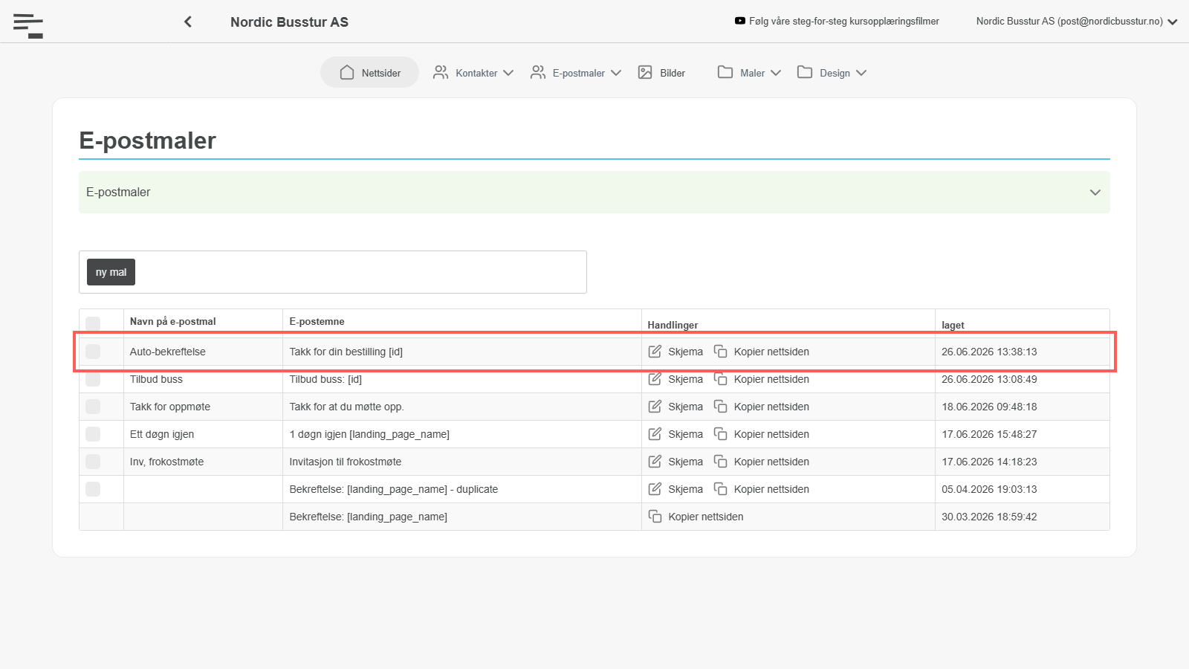The width and height of the screenshot is (1189, 669).
Task: Select subject 'Invitasjon til frokostmøte'
Action: pos(346,462)
